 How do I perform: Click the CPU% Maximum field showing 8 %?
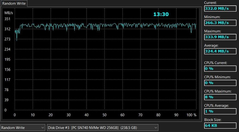(220, 97)
